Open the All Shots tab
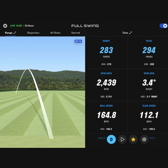This screenshot has height=168, width=168. point(55,33)
